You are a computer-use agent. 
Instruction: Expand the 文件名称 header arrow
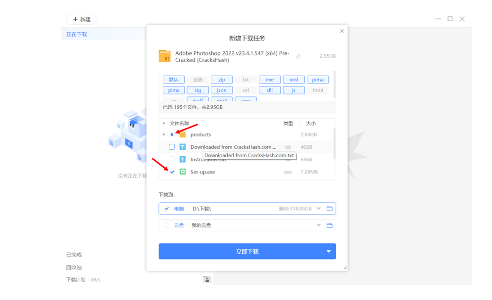[164, 123]
